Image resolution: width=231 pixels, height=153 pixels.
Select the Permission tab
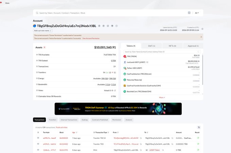coord(117,120)
